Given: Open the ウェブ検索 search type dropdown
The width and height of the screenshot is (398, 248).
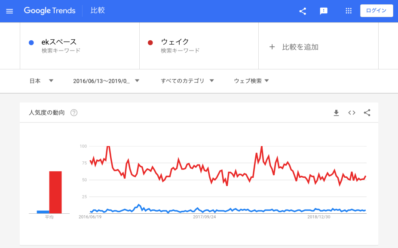Looking at the screenshot, I should coord(251,81).
